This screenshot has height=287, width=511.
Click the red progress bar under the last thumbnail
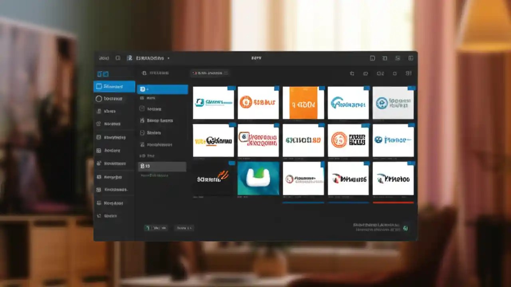pyautogui.click(x=393, y=202)
